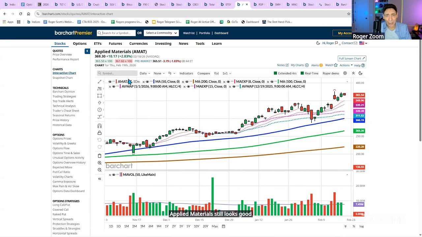This screenshot has height=237, width=422.
Task: Hide the AVWAP 1/1/2026 study
Action: (114, 87)
